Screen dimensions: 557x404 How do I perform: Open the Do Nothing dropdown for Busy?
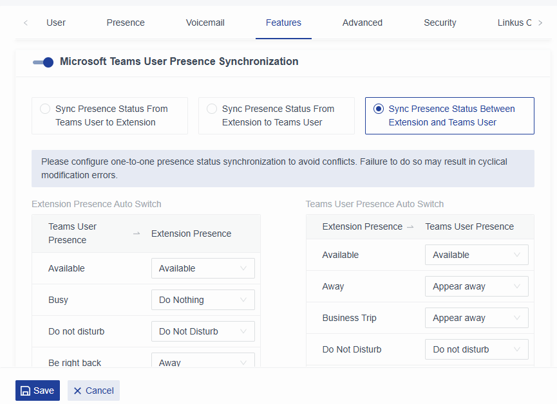(x=203, y=300)
